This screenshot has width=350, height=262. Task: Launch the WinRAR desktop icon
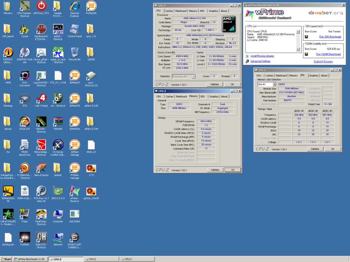pyautogui.click(x=58, y=122)
